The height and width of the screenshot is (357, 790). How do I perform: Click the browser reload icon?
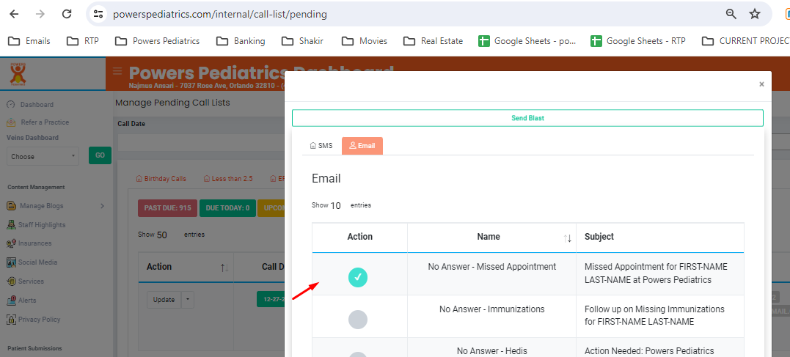(x=67, y=14)
